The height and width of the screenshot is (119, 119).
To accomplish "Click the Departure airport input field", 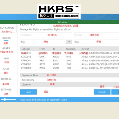I will pos(46,35).
